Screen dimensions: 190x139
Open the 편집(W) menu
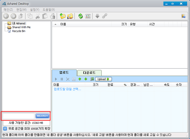click(x=21, y=10)
